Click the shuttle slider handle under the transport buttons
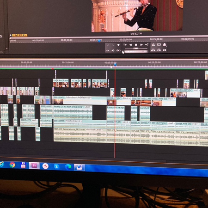Viewport: 208px width, 208px height. coord(136,49)
